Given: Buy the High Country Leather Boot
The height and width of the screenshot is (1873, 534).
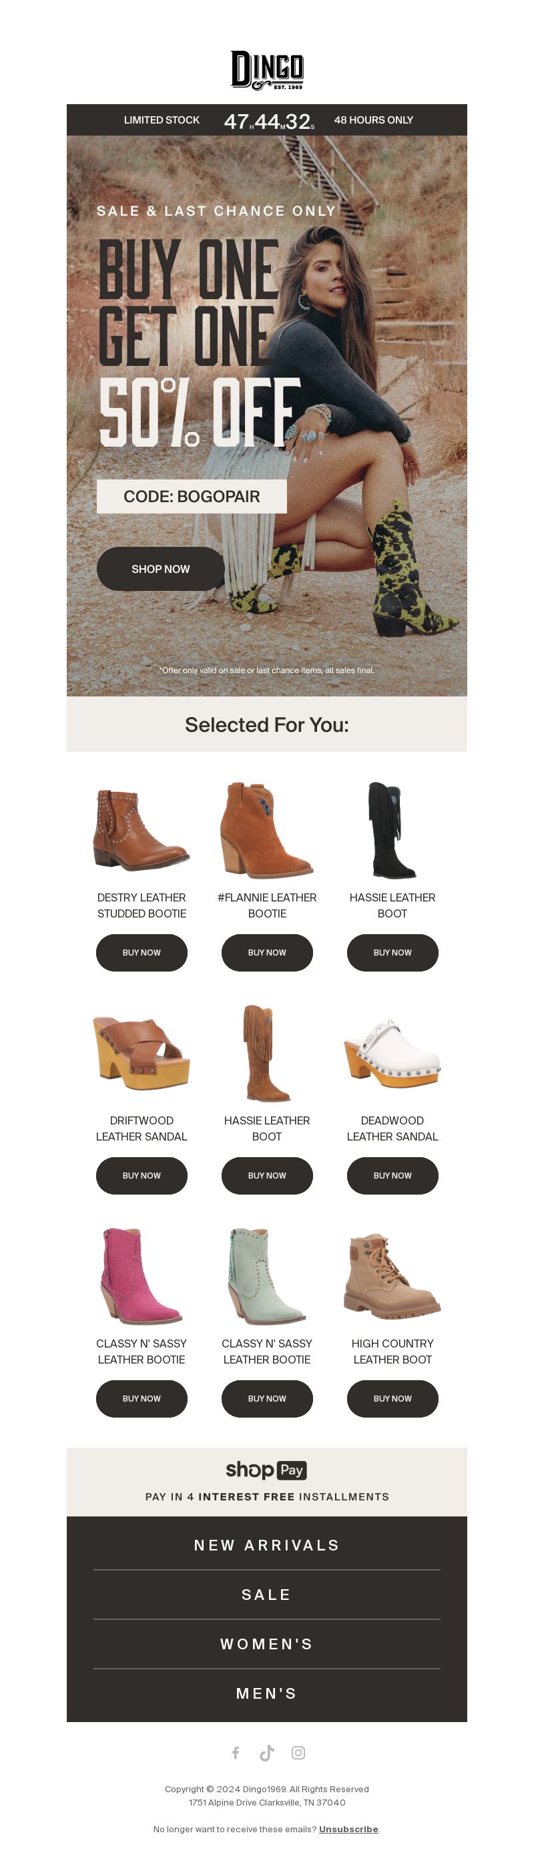Looking at the screenshot, I should click(392, 1399).
